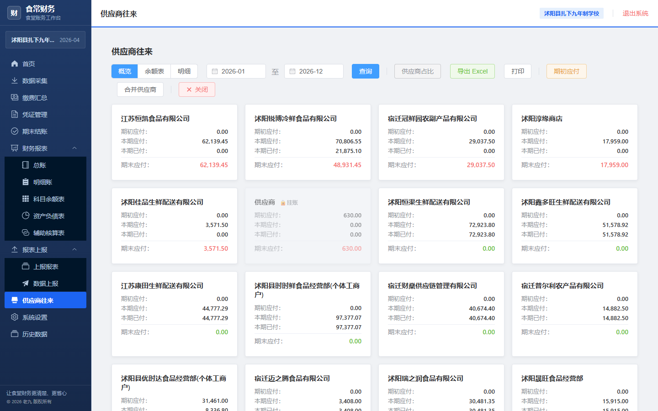The width and height of the screenshot is (658, 411).
Task: Click calendar icon in 2026-12 end field
Action: point(292,72)
